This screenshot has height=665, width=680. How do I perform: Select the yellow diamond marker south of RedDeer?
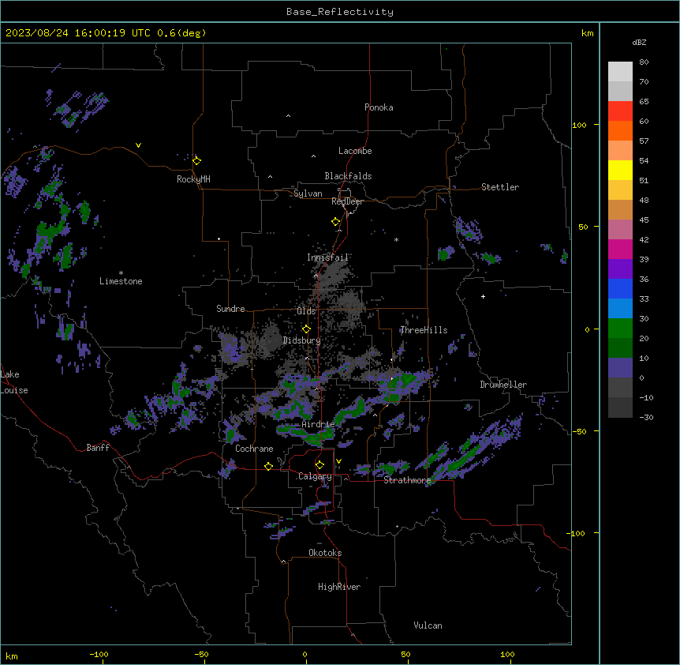[336, 222]
